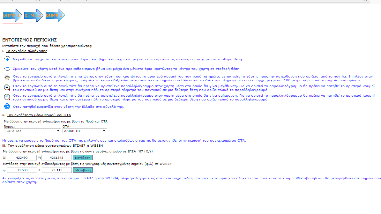Click text 'Εντοπίστε την περιοχή που θέλετε χρησιμοποιώντας:'
This screenshot has width=381, height=214.
pos(47,46)
